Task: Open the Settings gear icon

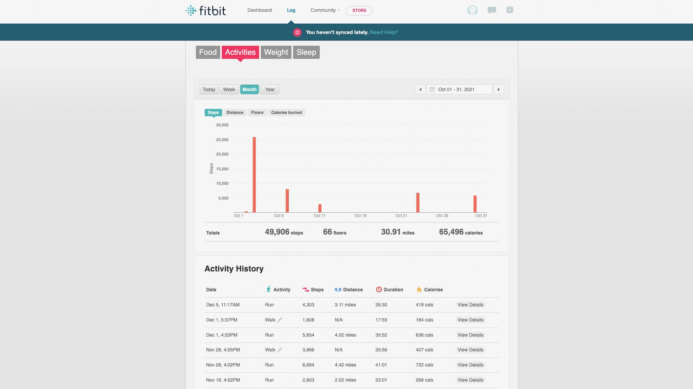Action: [x=510, y=10]
